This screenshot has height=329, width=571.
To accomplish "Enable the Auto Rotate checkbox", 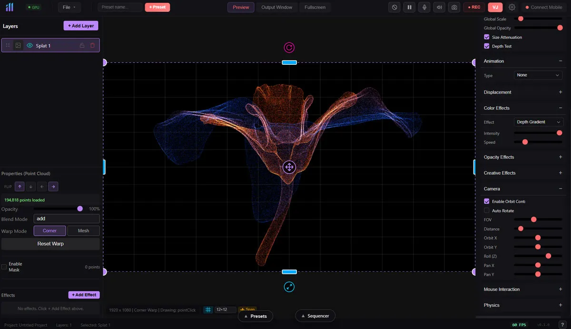I will (x=487, y=210).
